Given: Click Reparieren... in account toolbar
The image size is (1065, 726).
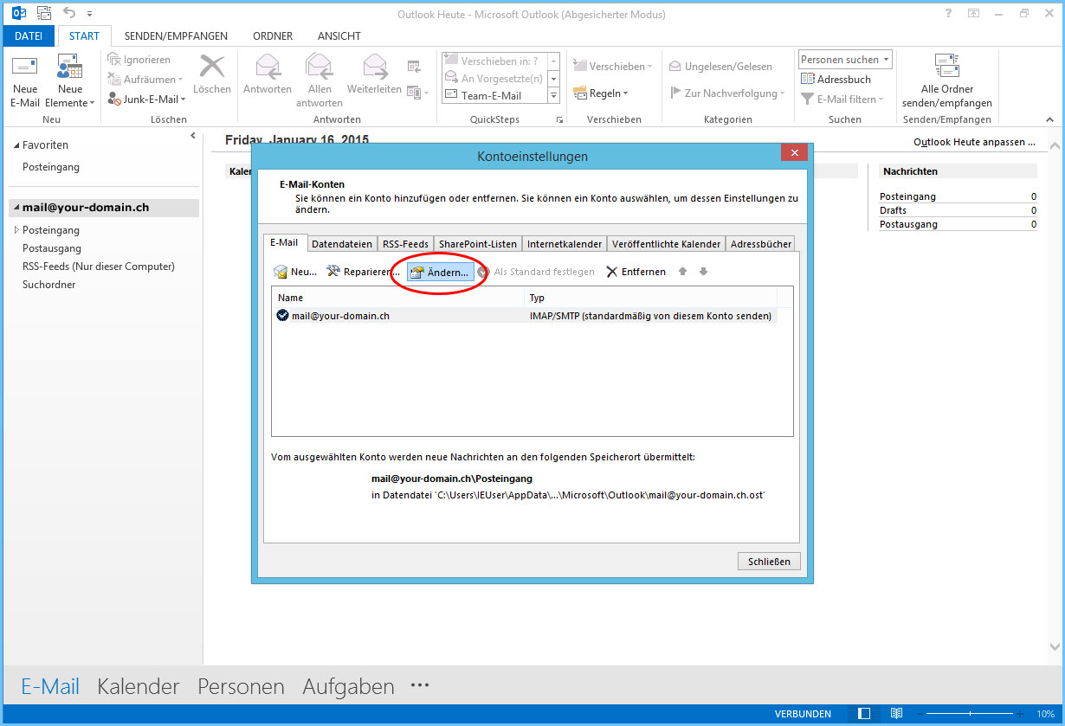Looking at the screenshot, I should [363, 272].
